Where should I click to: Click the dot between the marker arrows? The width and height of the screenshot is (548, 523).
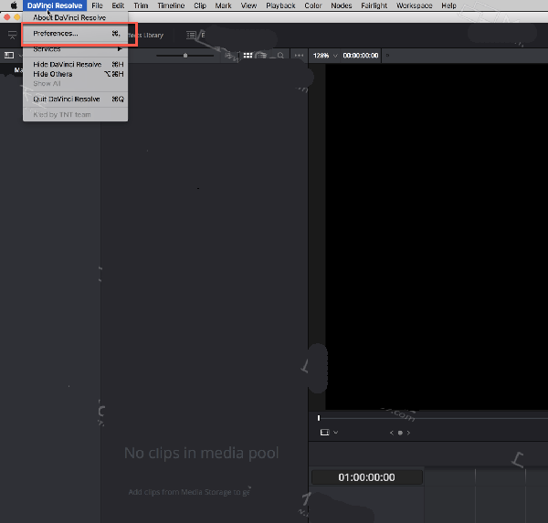coord(400,433)
